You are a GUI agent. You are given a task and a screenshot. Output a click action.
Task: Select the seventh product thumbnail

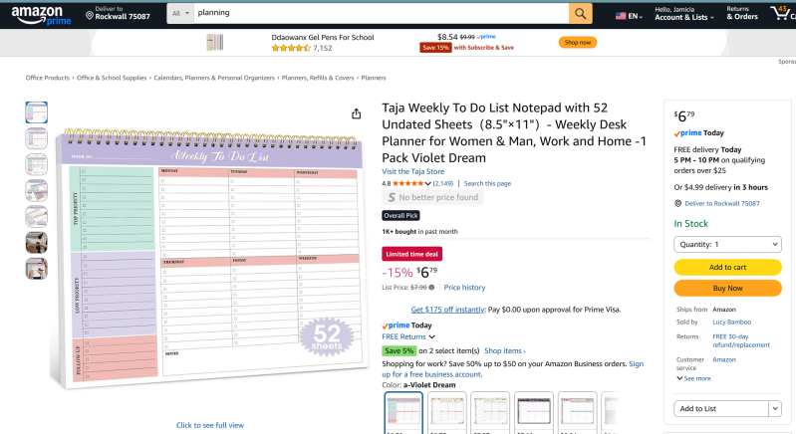(x=37, y=269)
